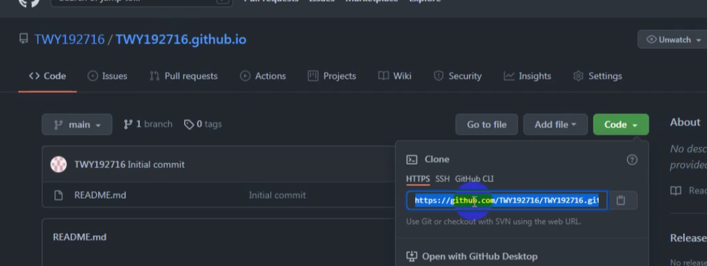Click the Go to file button
The width and height of the screenshot is (707, 266).
(x=486, y=124)
